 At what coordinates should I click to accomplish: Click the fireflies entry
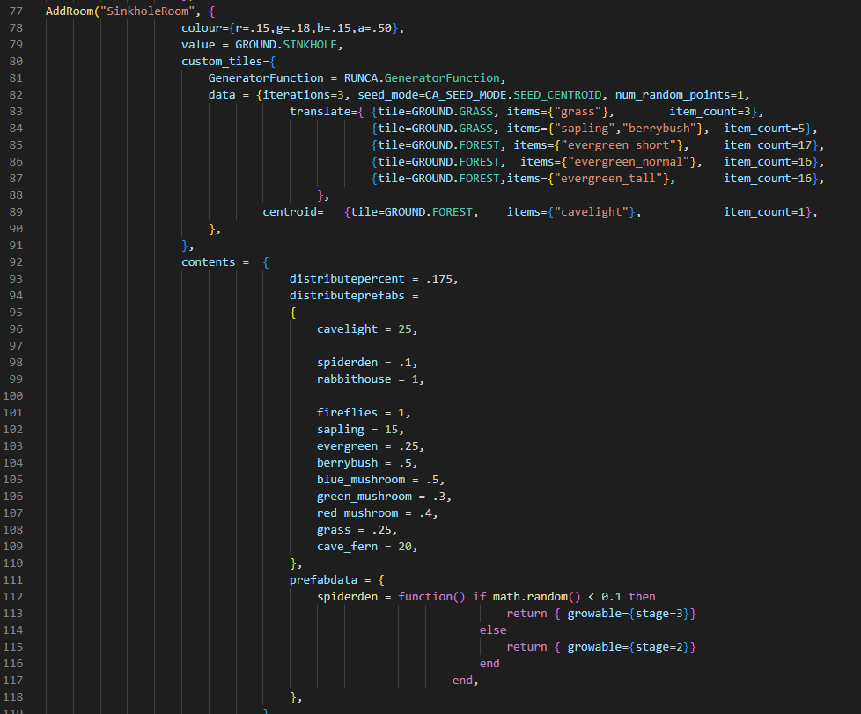click(349, 413)
